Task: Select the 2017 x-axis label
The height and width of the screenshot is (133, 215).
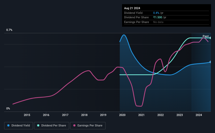Action: (x=65, y=115)
